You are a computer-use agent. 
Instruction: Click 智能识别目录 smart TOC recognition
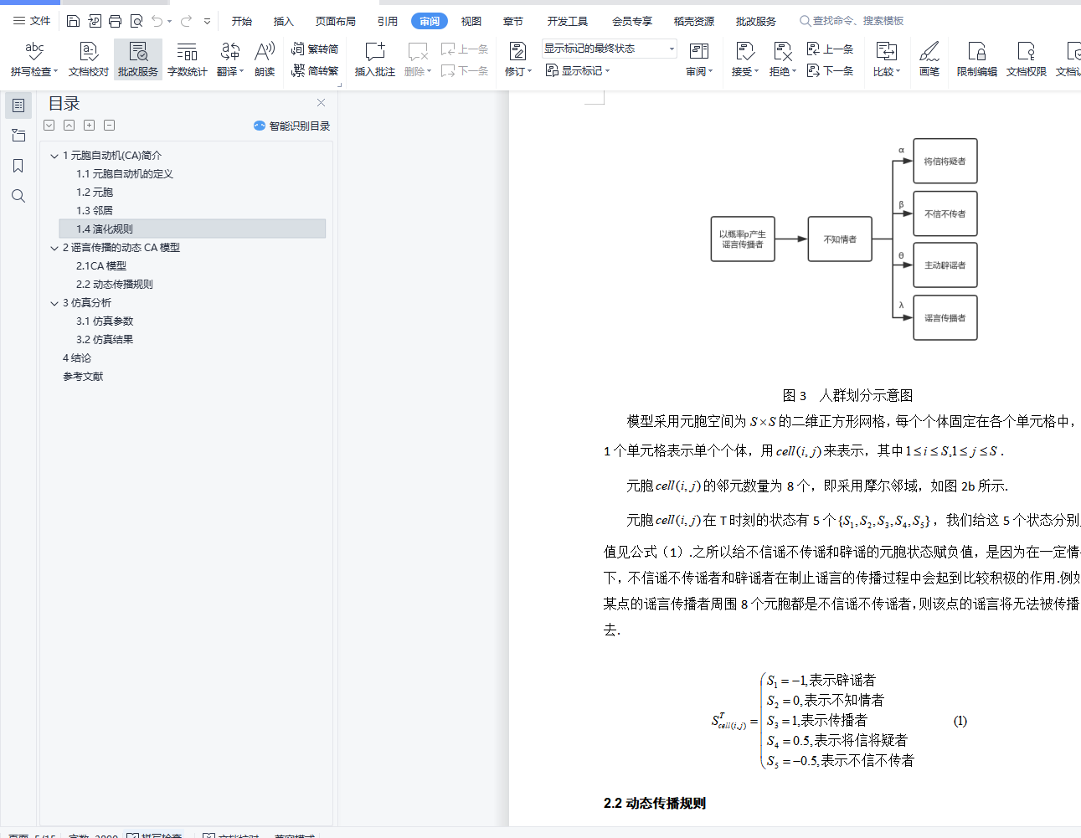(292, 126)
